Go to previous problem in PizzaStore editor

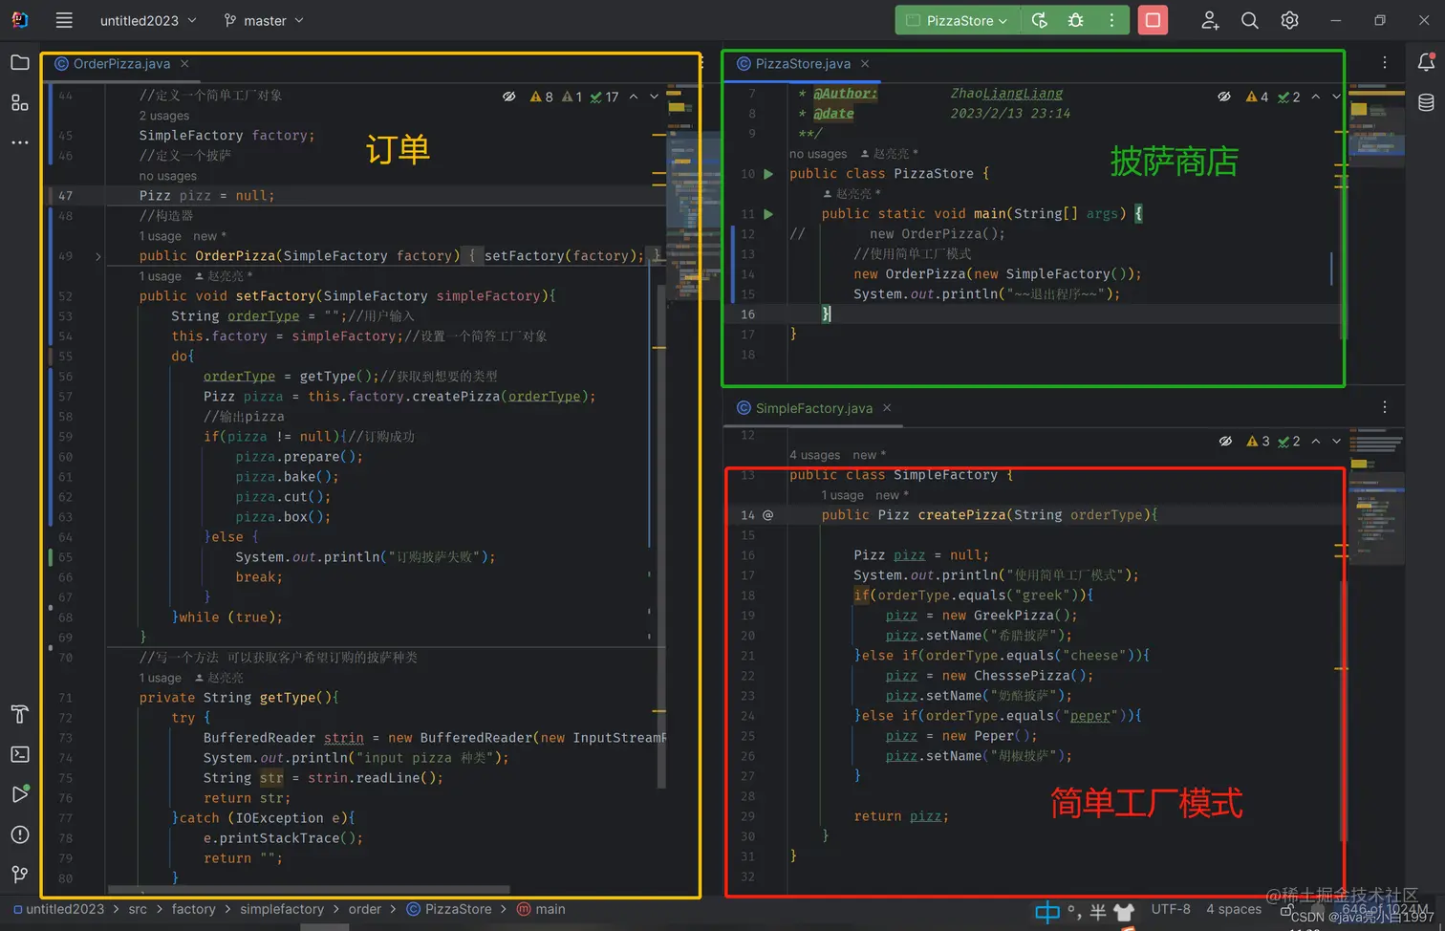1316,97
